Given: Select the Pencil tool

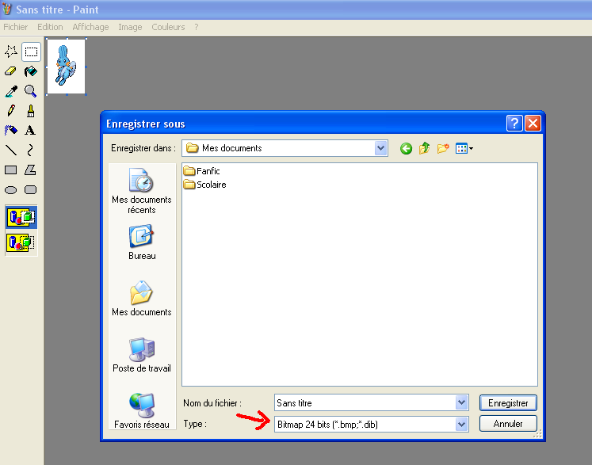Looking at the screenshot, I should (x=11, y=111).
